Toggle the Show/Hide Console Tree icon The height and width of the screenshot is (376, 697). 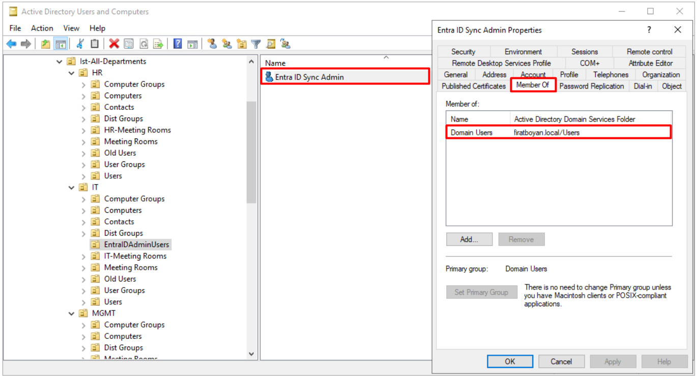click(x=61, y=44)
